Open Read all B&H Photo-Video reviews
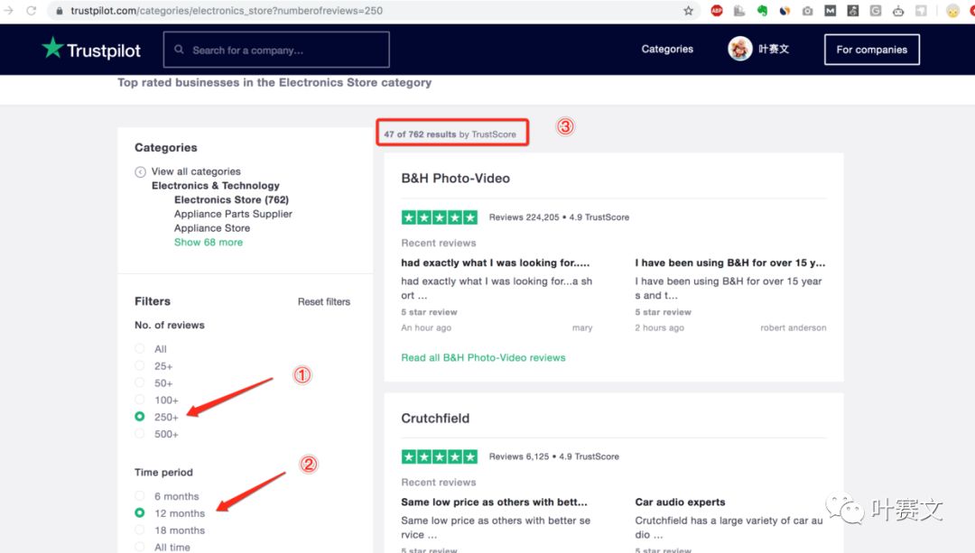 pyautogui.click(x=483, y=357)
